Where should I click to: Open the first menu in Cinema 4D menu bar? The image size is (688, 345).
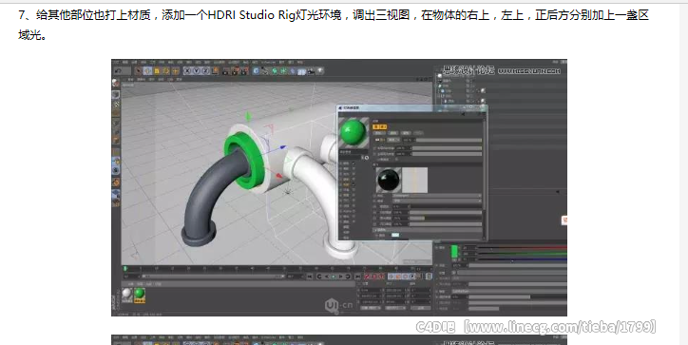coord(116,63)
